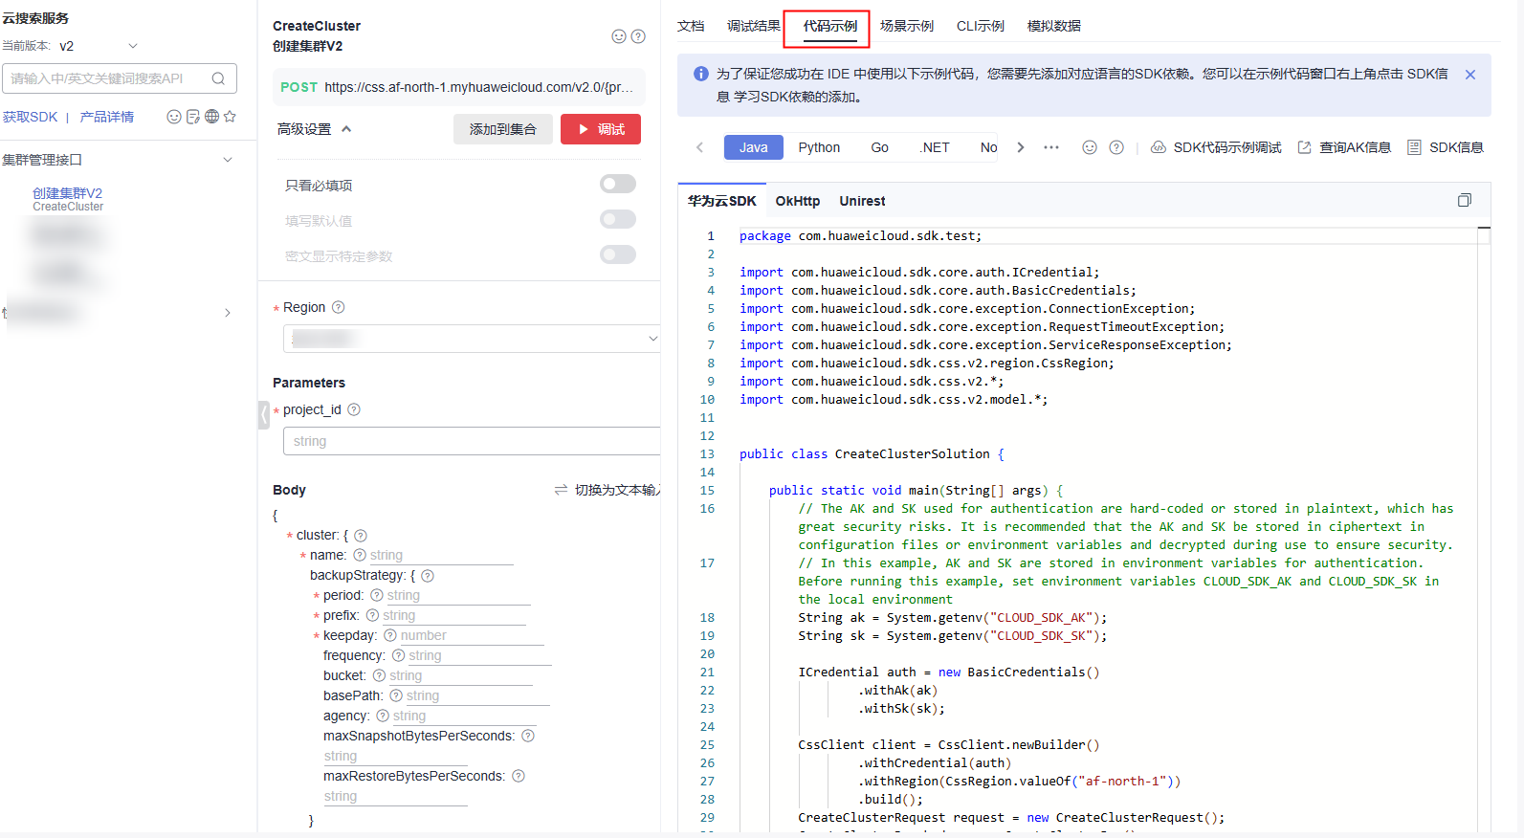Select the Python language tab
Screen dimensions: 1524x838
coord(819,147)
